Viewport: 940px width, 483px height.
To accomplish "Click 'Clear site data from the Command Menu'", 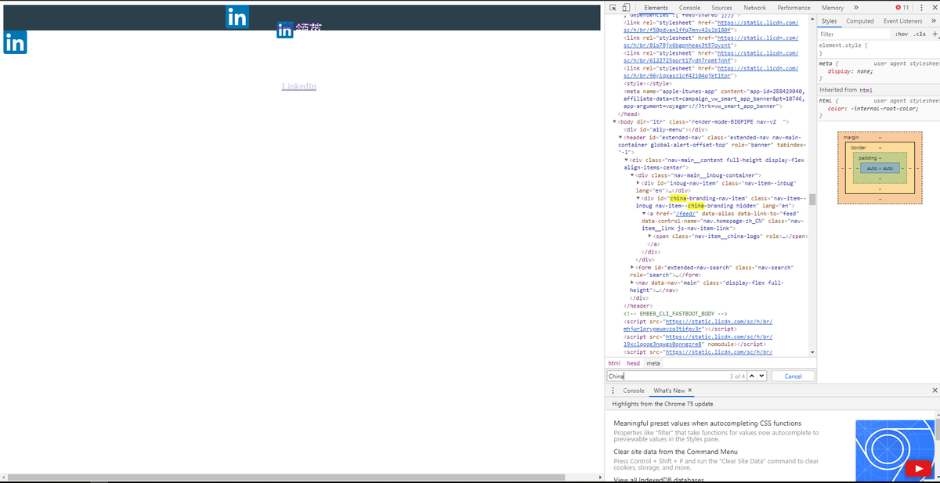I will click(x=675, y=452).
